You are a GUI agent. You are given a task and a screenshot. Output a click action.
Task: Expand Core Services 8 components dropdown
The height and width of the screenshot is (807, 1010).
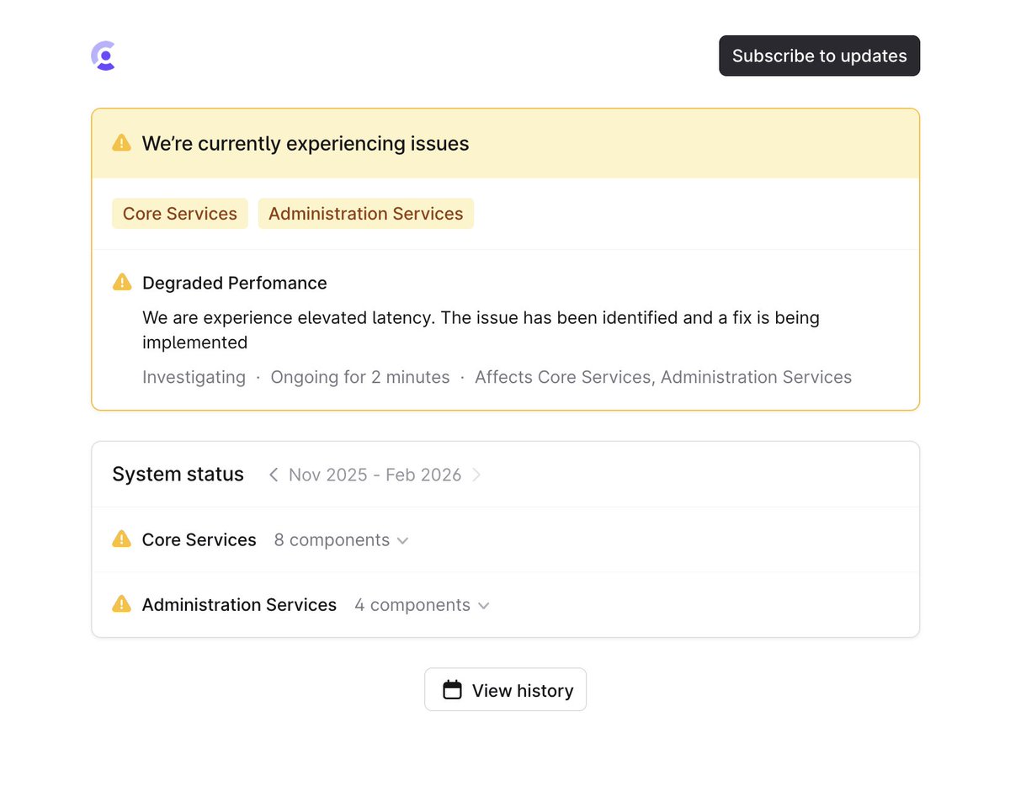coord(341,540)
